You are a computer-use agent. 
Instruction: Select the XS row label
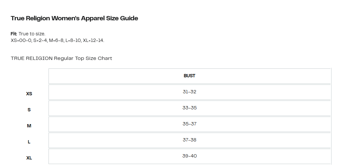pyautogui.click(x=29, y=94)
